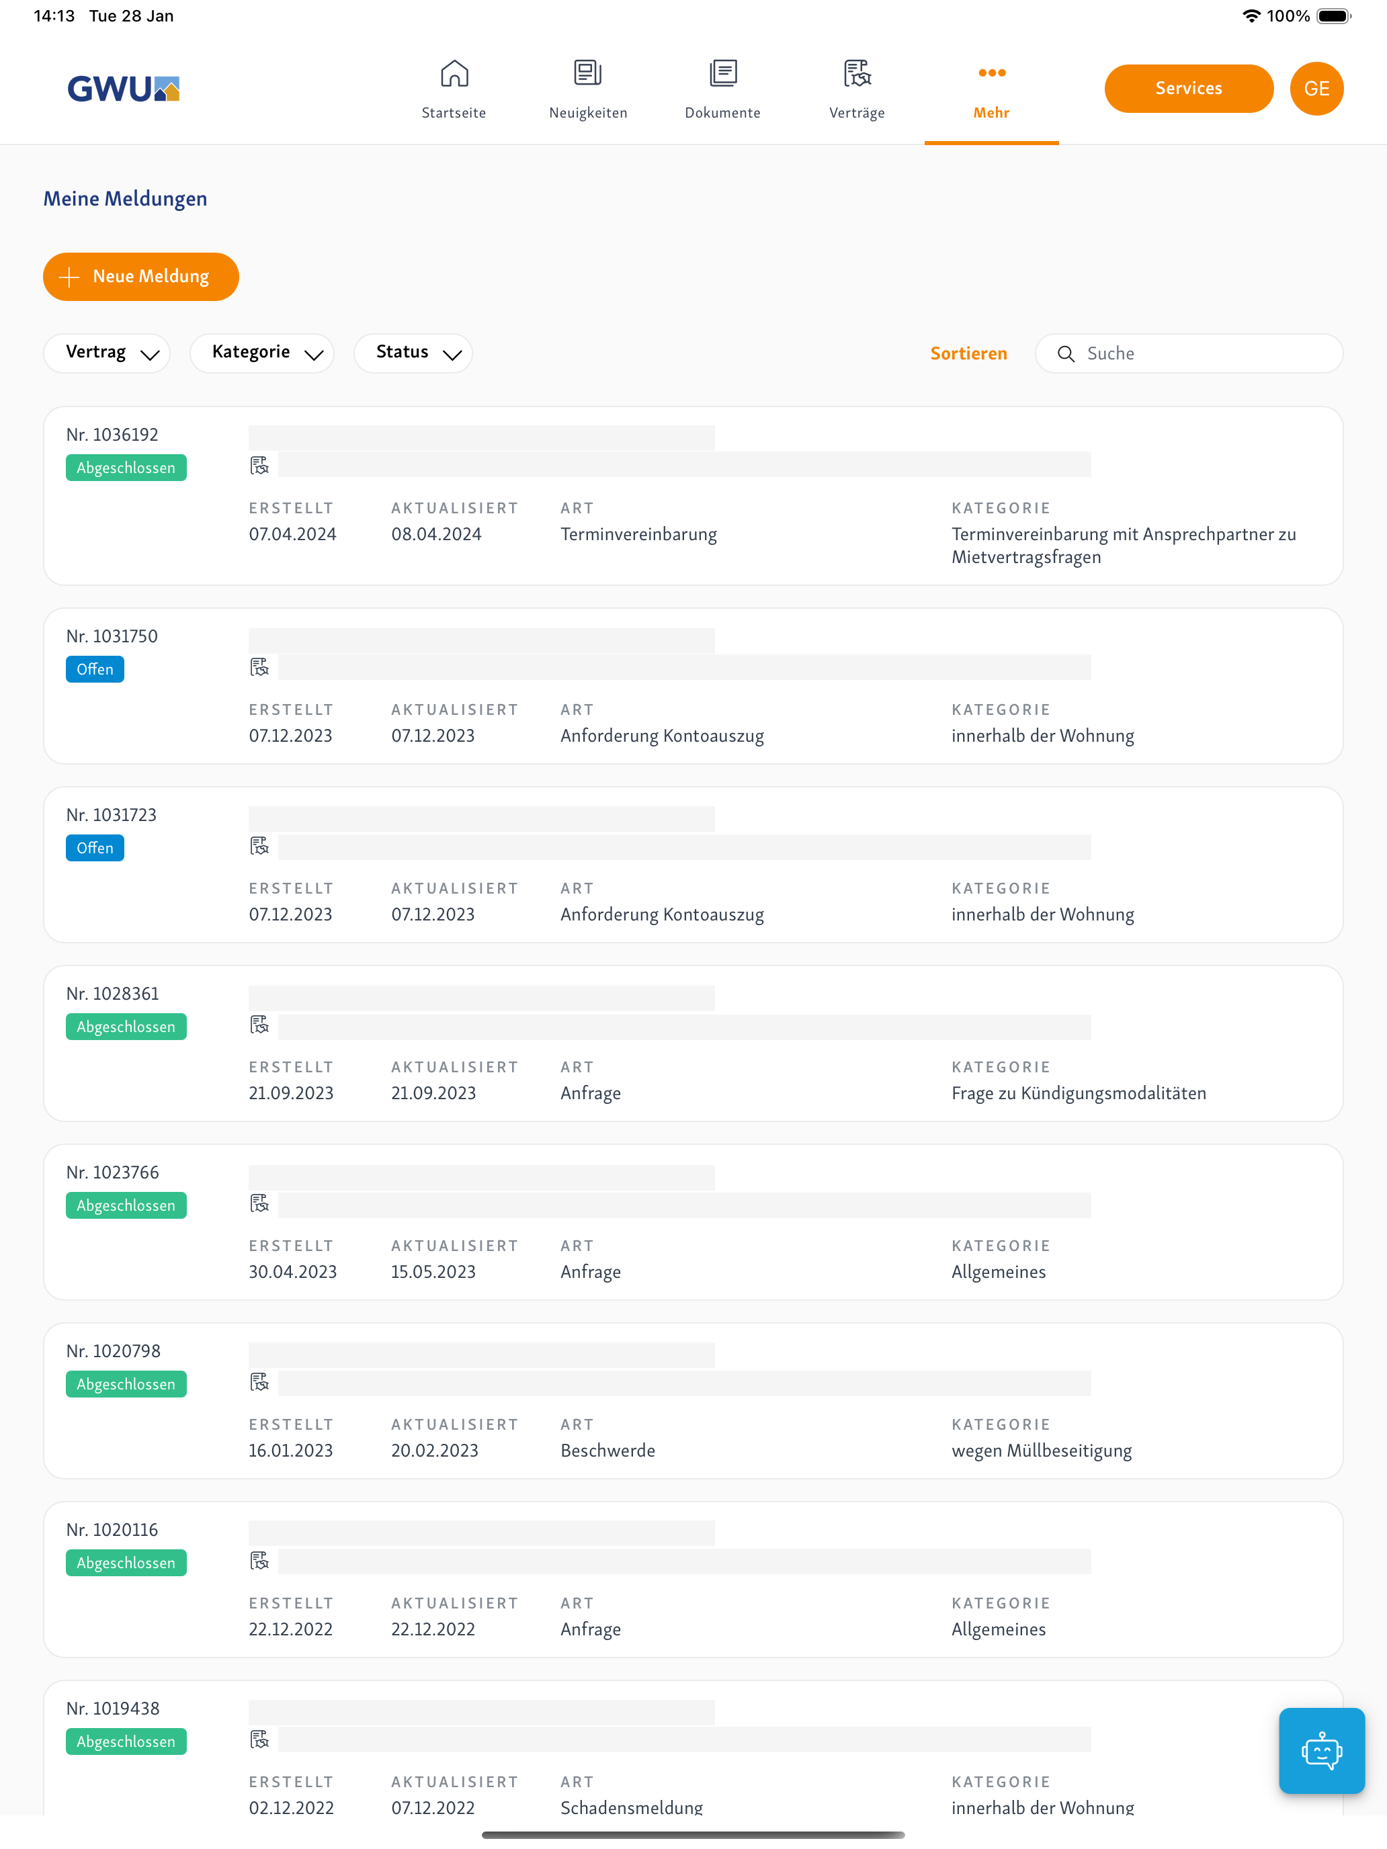Select category Frage zu Kündigungsmodalitäten
Screen dimensions: 1387x1849
tap(1079, 1093)
